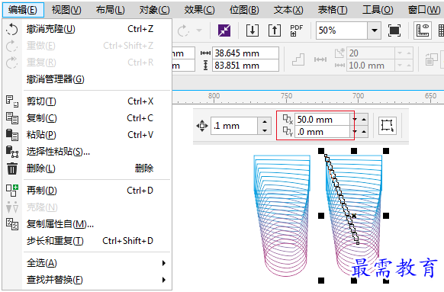Click the full-screen preview icon

coord(394,30)
